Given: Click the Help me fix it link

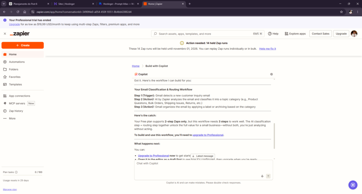Looking at the screenshot, I should coord(268,49).
